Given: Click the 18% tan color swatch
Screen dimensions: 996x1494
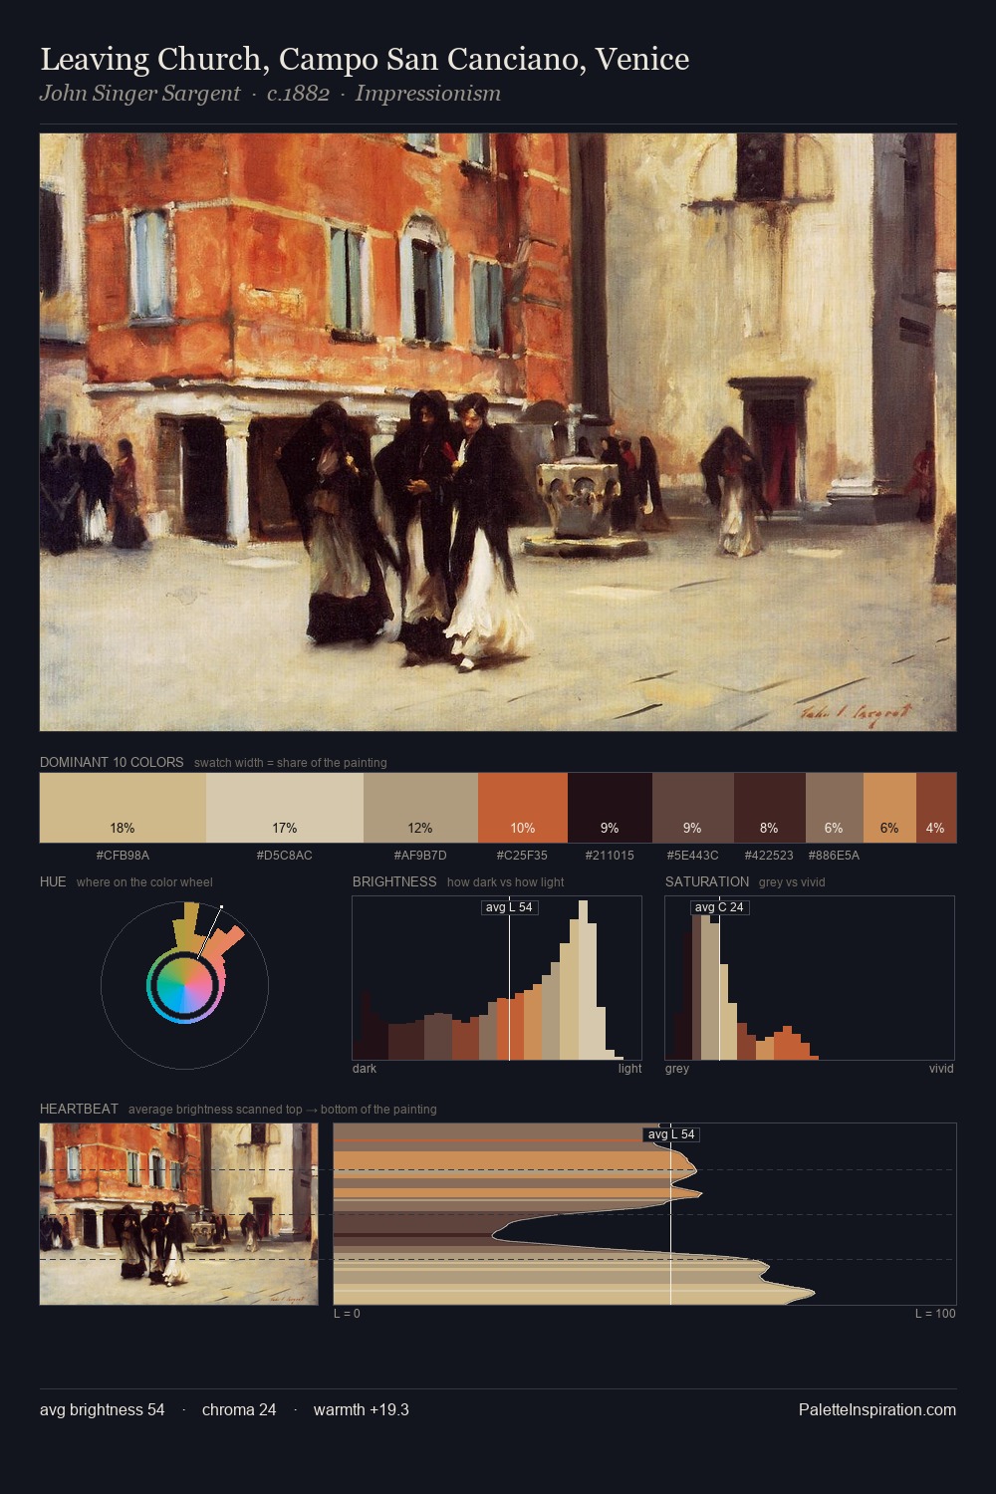Looking at the screenshot, I should click(x=123, y=808).
